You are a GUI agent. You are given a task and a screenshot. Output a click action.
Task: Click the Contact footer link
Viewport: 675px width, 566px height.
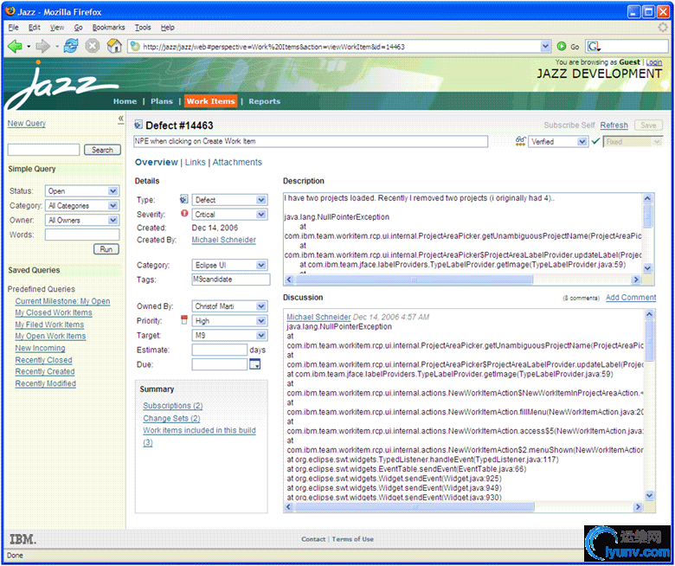tap(313, 539)
